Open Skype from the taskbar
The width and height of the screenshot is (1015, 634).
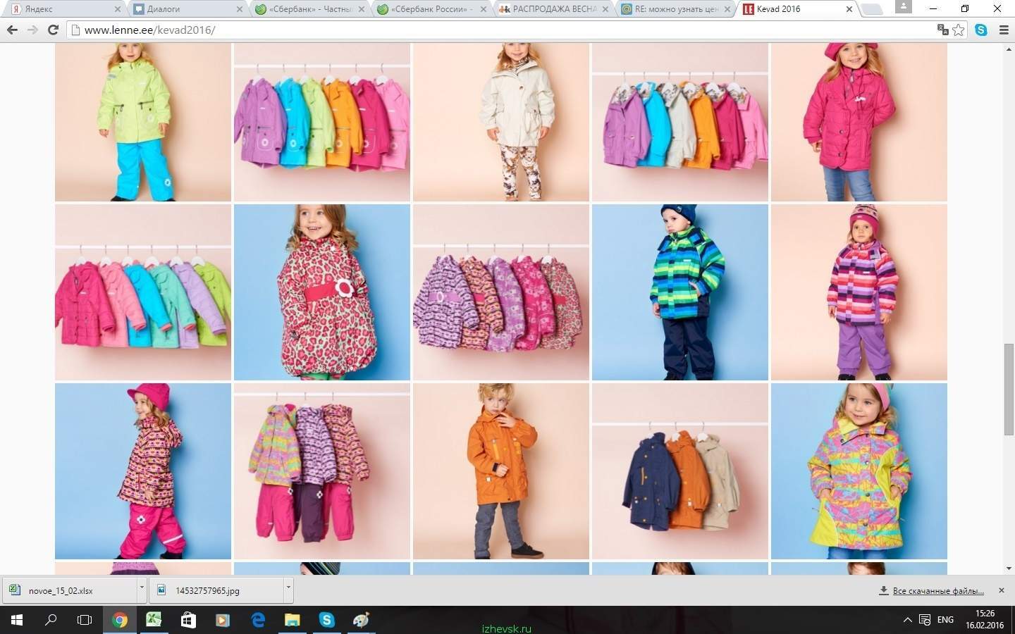(x=326, y=620)
